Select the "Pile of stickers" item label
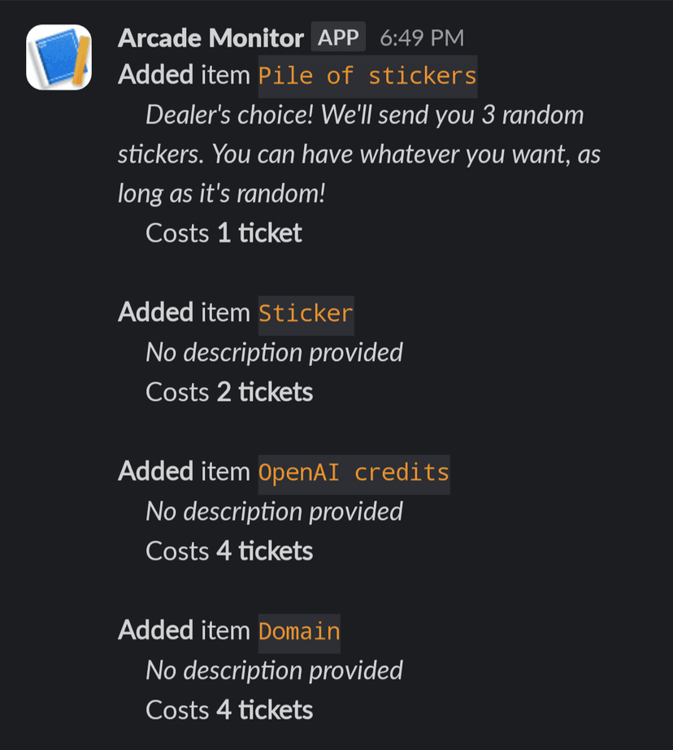 tap(367, 76)
